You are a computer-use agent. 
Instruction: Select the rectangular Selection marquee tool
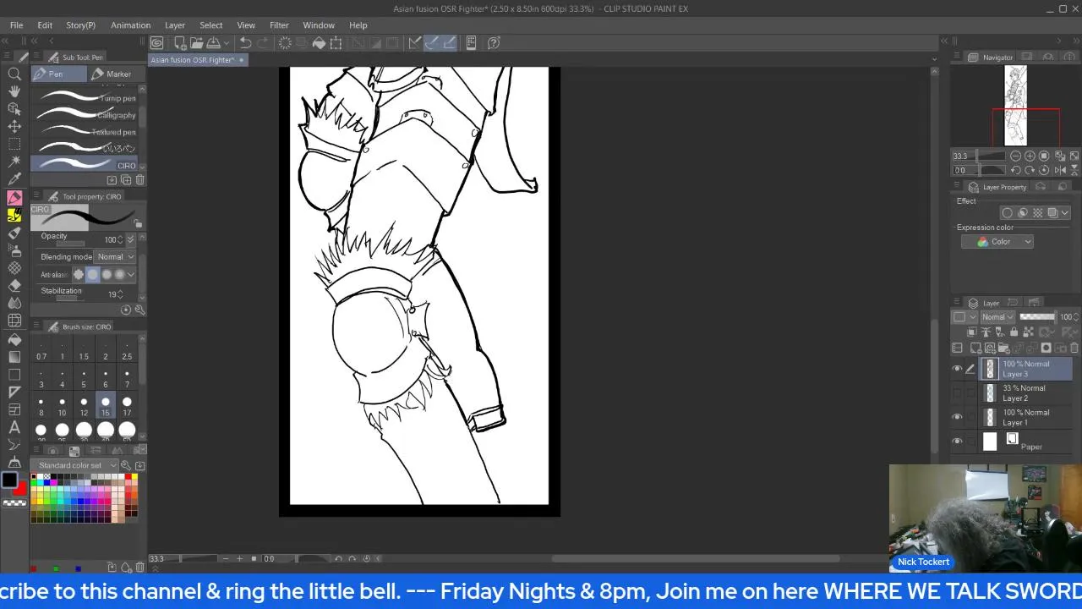[14, 144]
